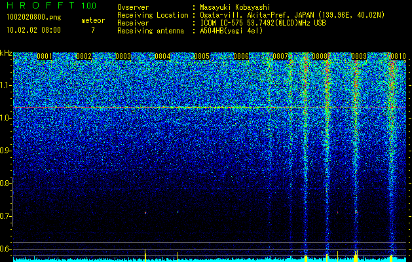The width and height of the screenshot is (412, 262).
Task: Click the 0805 time marker
Action: [202, 56]
